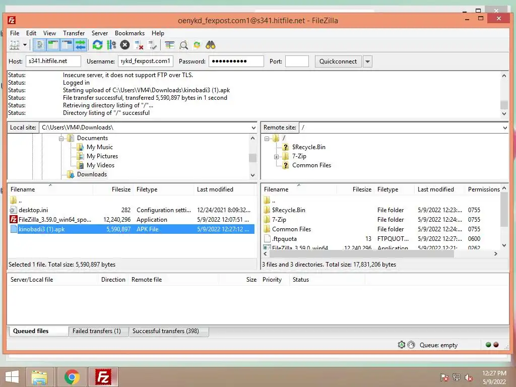Open the Site Manager dropdown arrow
Screen dimensions: 516x387
click(x=25, y=45)
